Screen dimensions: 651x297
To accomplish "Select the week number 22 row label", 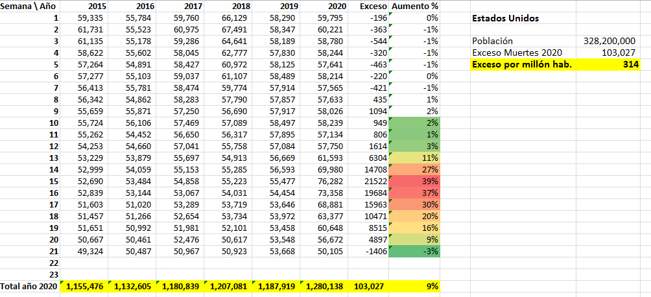I will (30, 263).
